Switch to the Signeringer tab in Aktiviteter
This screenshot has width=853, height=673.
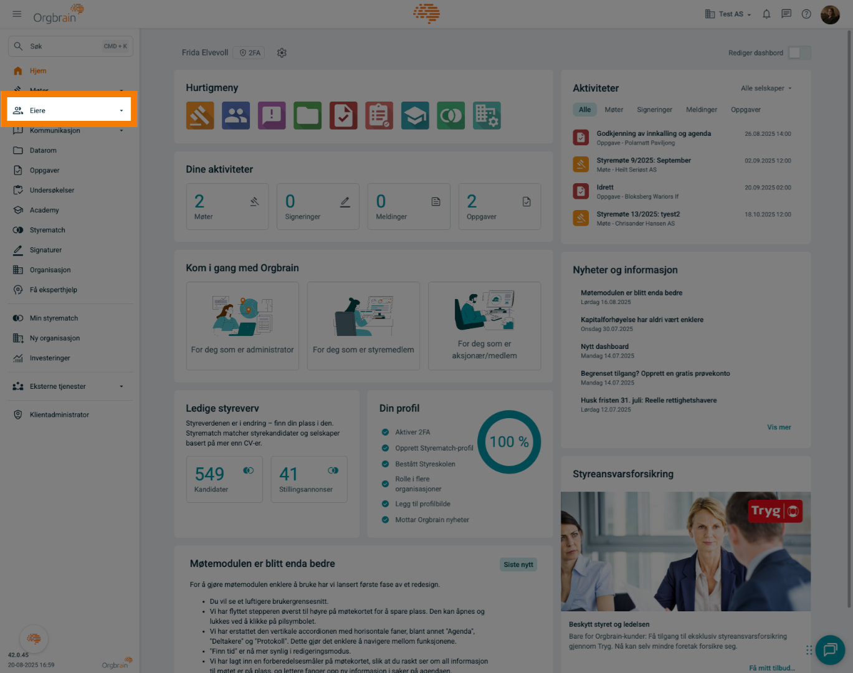pos(654,110)
